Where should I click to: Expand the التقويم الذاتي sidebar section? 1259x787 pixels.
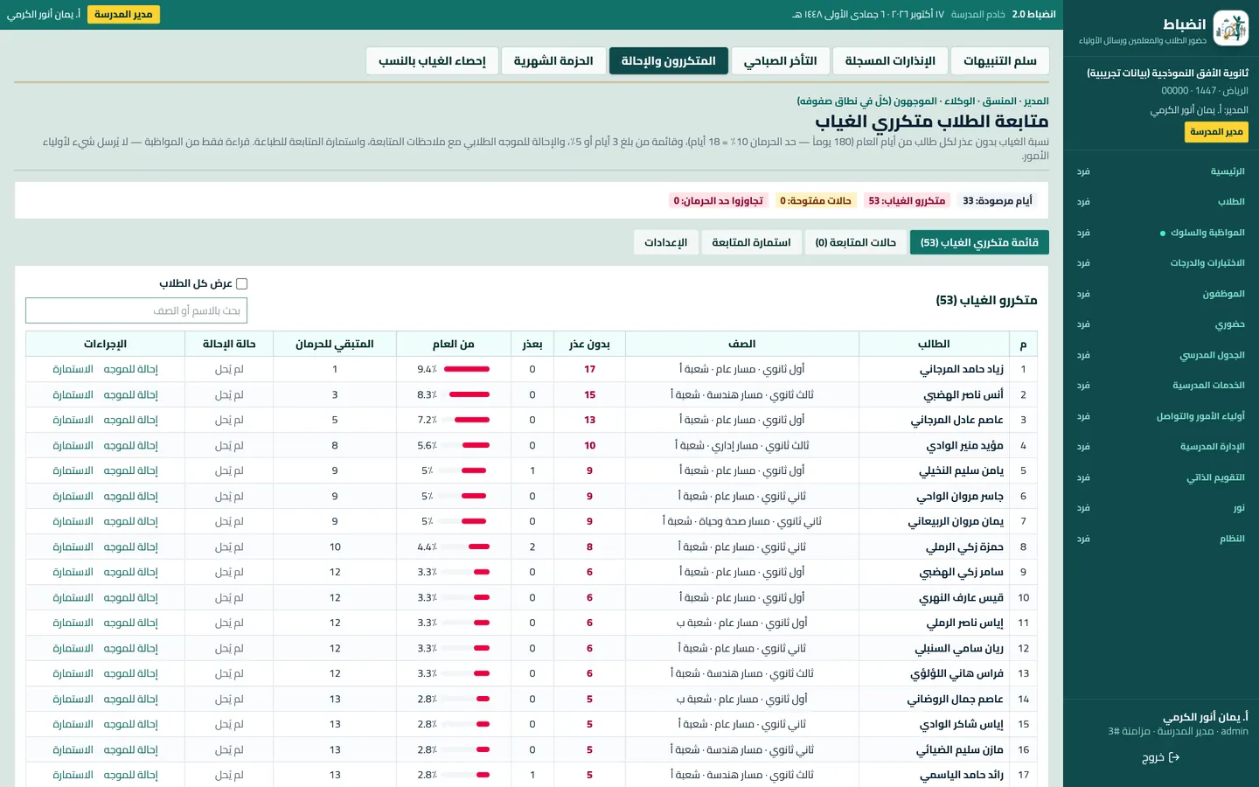point(1161,477)
